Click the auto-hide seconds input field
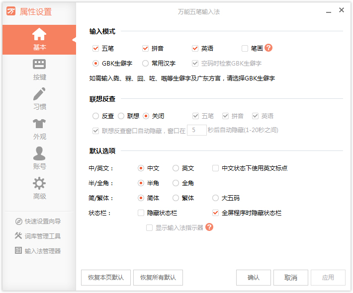The image size is (353, 293). click(x=197, y=130)
